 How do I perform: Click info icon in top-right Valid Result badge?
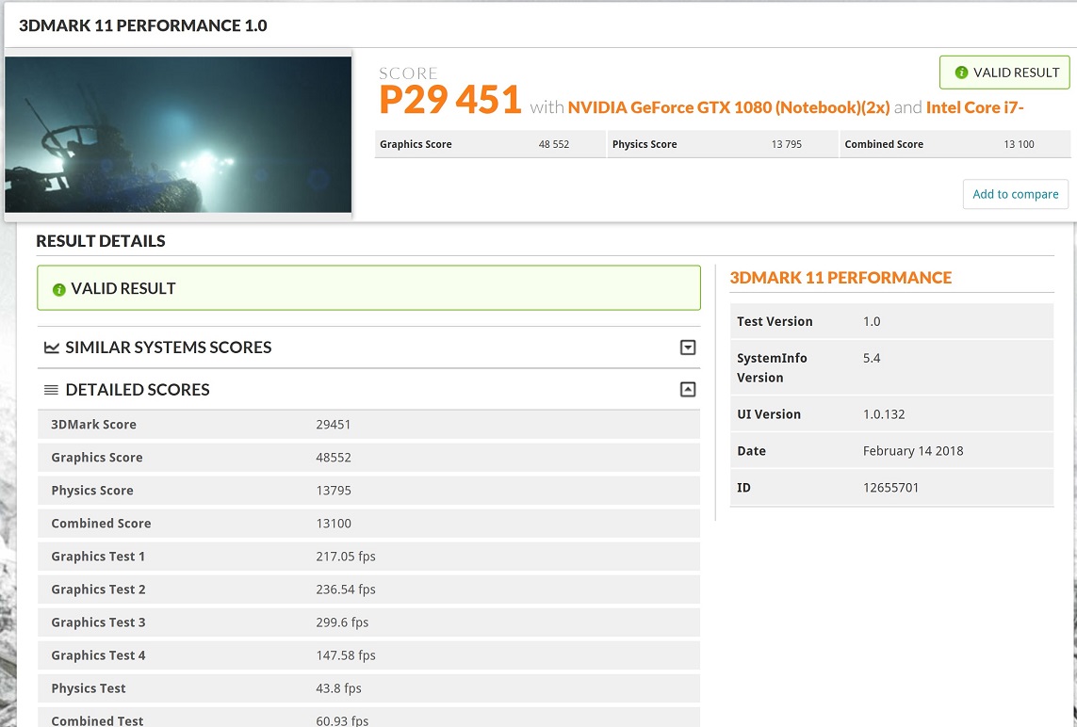(961, 73)
